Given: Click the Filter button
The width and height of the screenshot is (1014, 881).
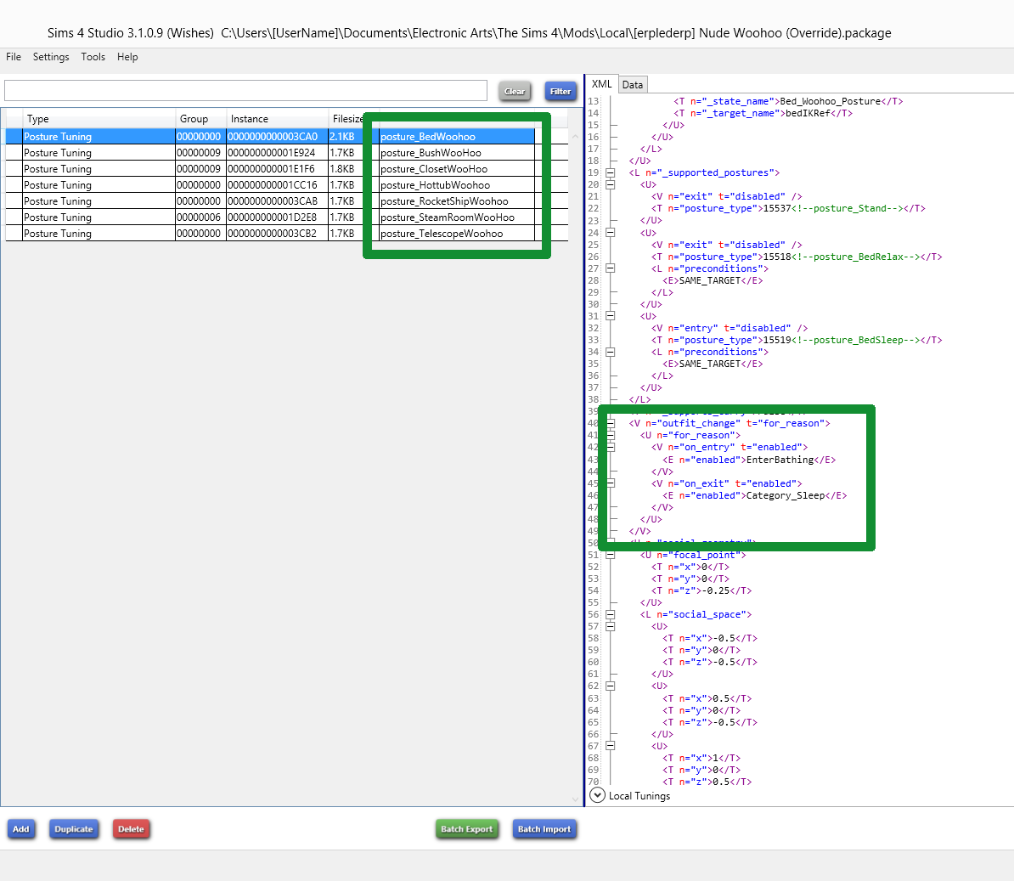Looking at the screenshot, I should pyautogui.click(x=560, y=91).
